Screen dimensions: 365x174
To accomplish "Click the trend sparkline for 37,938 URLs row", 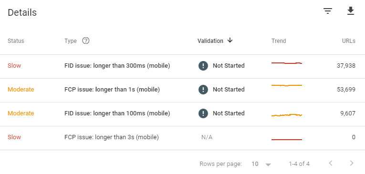I will click(x=287, y=63).
